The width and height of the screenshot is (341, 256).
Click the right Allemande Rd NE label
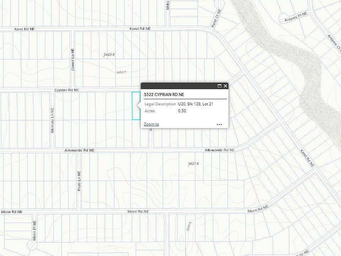point(220,150)
